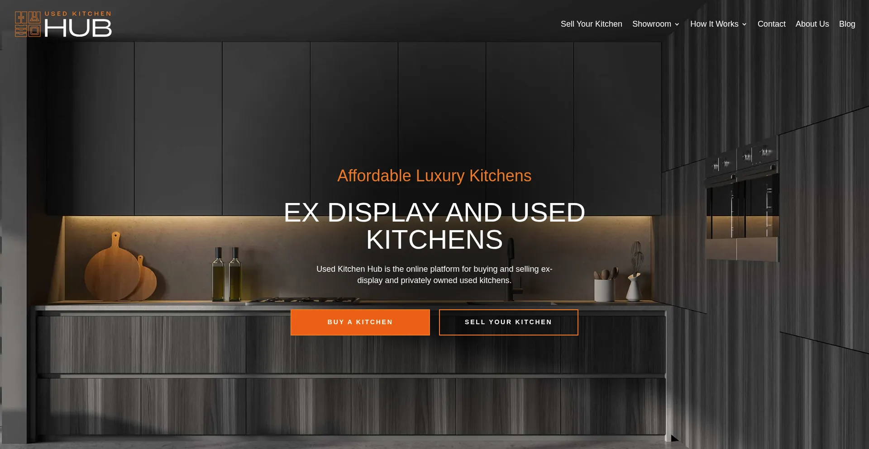Click the EX DISPLAY AND USED KITCHENS heading
The image size is (869, 449).
pos(434,226)
